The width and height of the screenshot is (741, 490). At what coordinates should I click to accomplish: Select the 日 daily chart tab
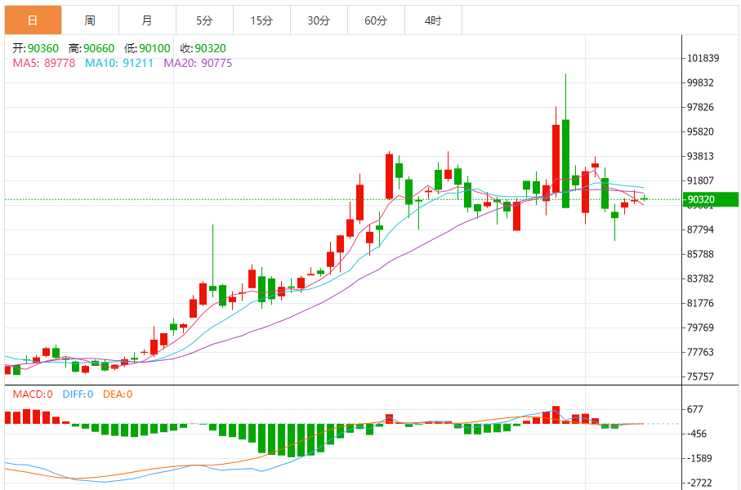[x=33, y=20]
